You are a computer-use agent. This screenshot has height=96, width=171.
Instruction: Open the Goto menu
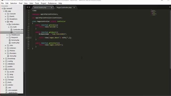pos(31,3)
